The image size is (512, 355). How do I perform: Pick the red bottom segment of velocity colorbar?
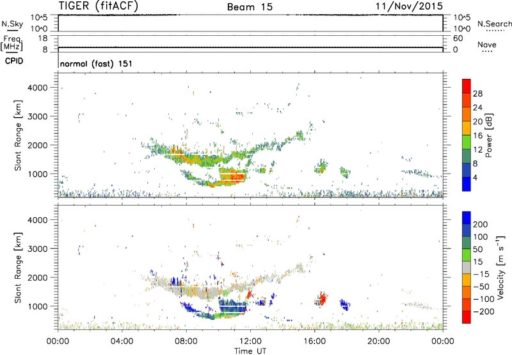467,317
